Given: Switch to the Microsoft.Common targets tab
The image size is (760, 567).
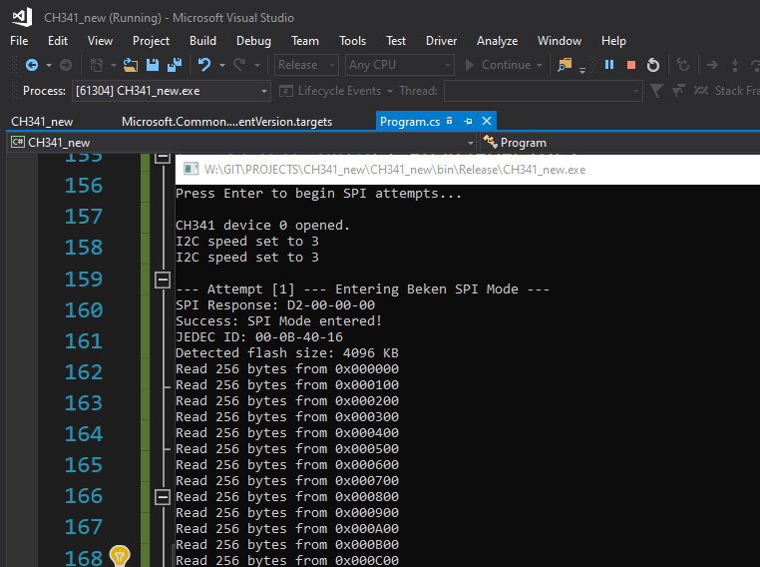Looking at the screenshot, I should tap(226, 121).
